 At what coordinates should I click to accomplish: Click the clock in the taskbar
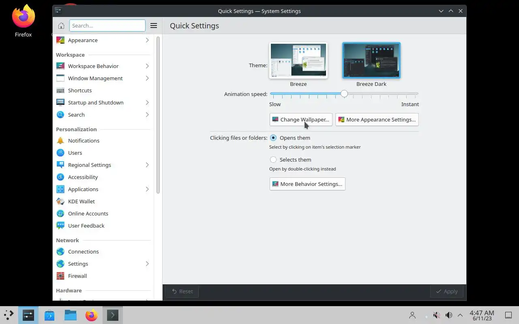[482, 315]
